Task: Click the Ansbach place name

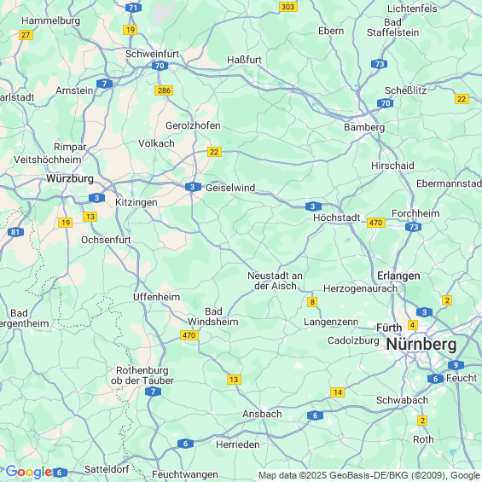Action: [x=262, y=414]
